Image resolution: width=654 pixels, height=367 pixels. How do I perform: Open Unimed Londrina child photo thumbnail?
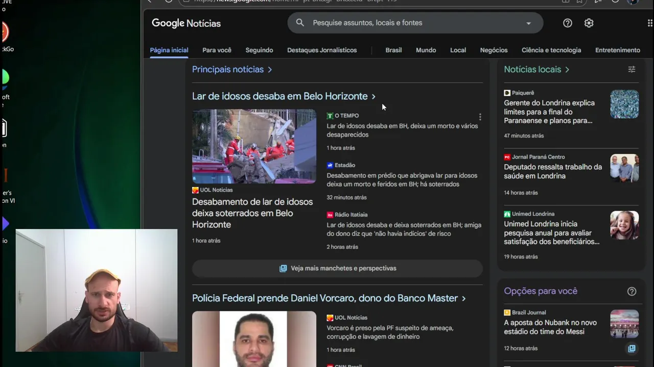(x=624, y=225)
